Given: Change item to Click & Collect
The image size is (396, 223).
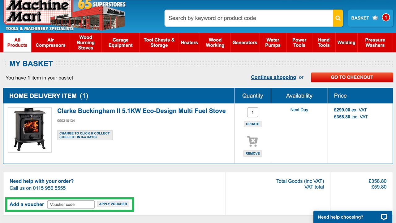Looking at the screenshot, I should tap(85, 135).
